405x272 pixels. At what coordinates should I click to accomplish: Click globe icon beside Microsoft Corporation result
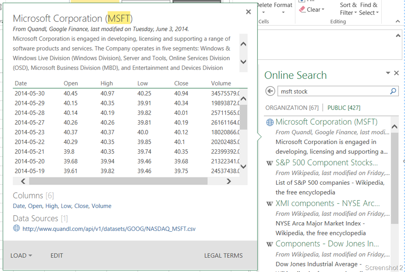point(270,122)
